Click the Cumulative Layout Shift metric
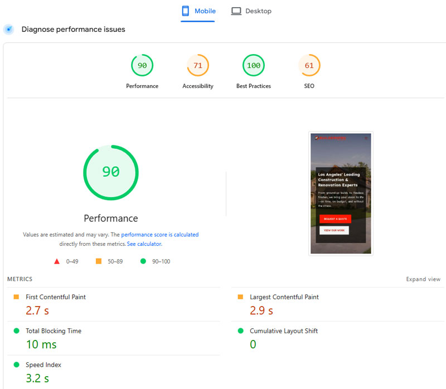Image resolution: width=446 pixels, height=389 pixels. coord(283,331)
